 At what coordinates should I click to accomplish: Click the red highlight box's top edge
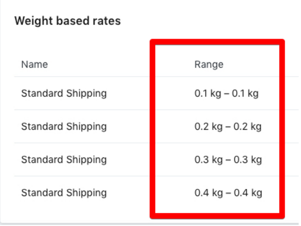tap(217, 42)
